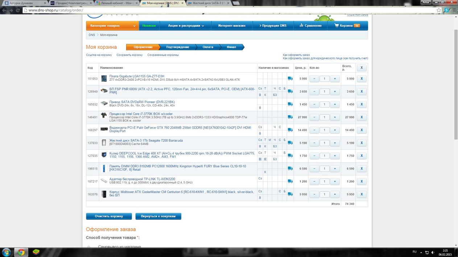Open the Новинки menu item
This screenshot has width=458, height=257.
pyautogui.click(x=149, y=26)
